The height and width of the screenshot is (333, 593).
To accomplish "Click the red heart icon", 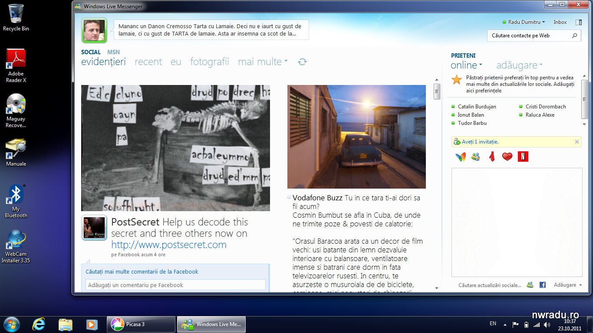I will (x=507, y=157).
